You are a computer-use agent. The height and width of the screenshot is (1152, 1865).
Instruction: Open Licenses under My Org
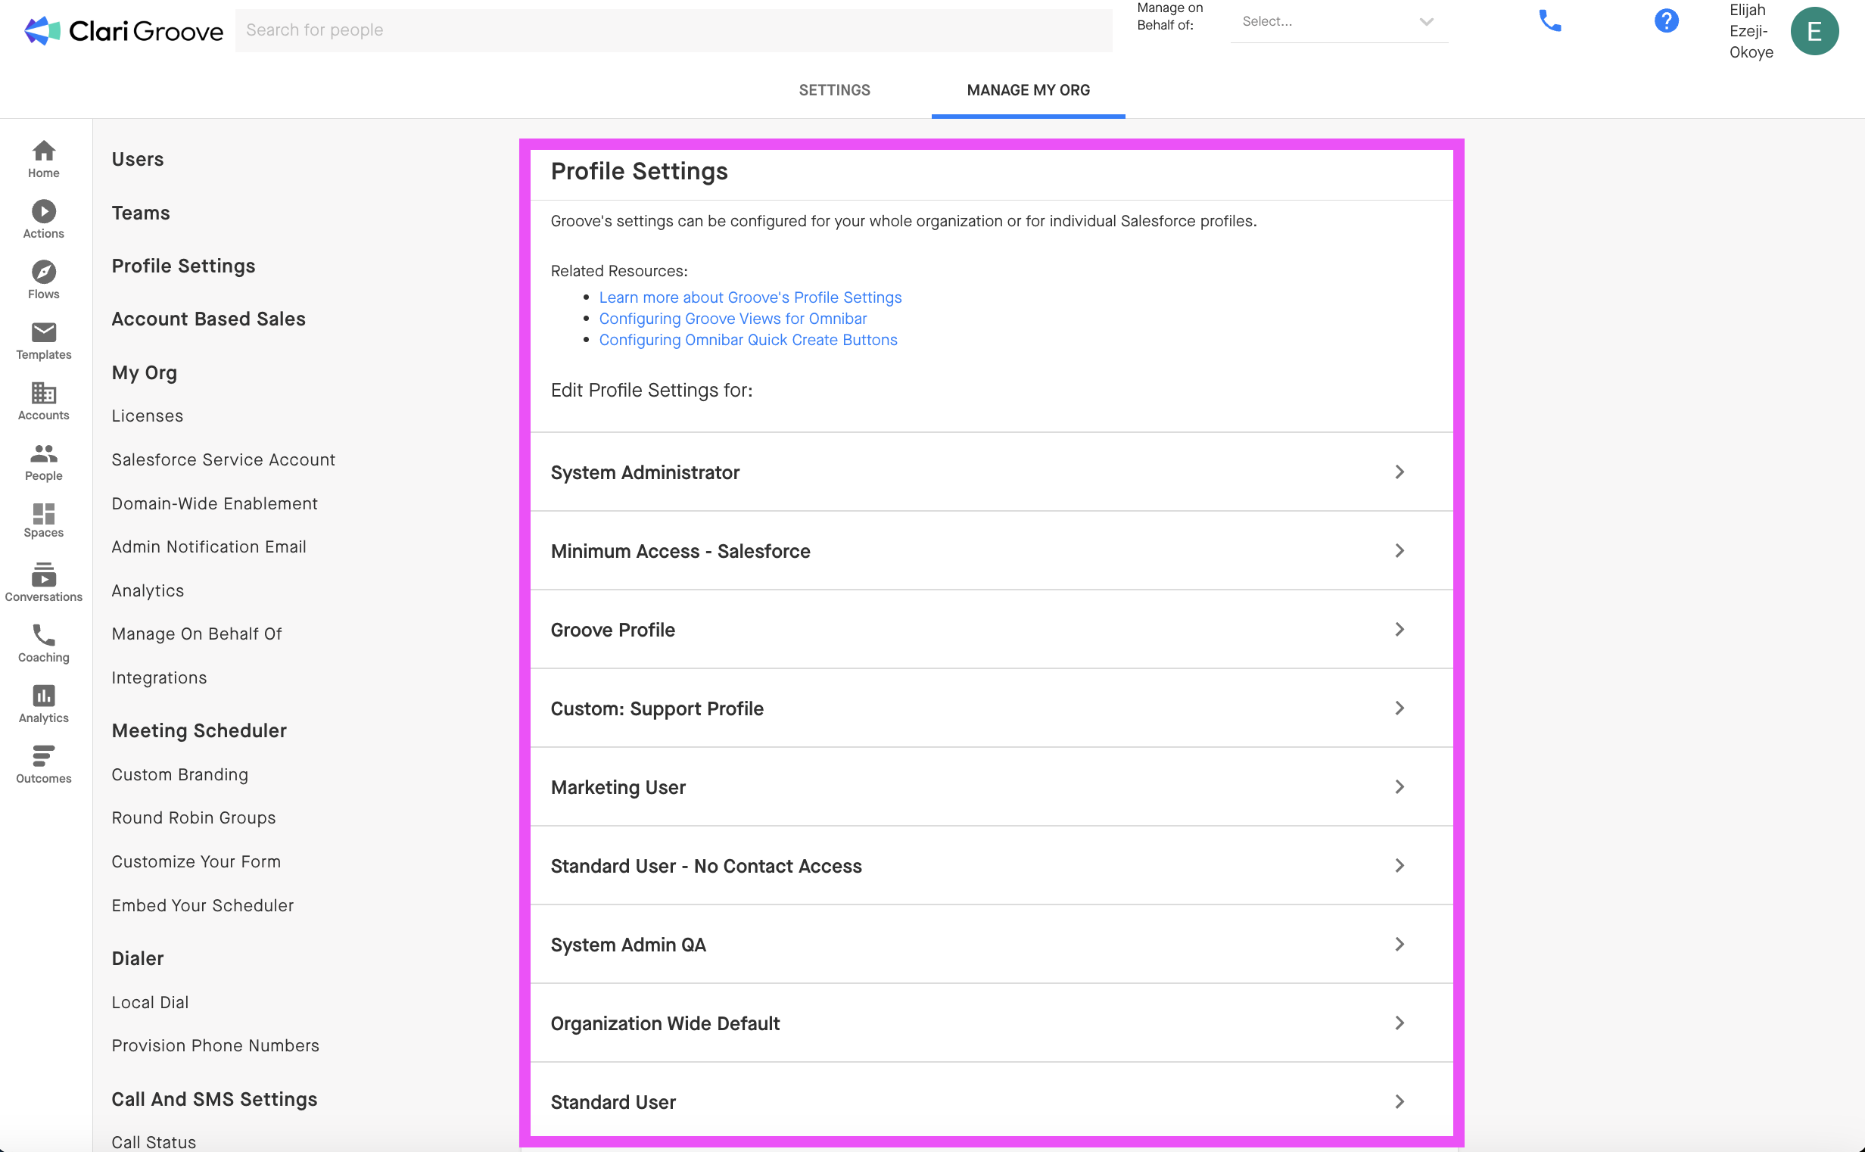click(x=148, y=416)
